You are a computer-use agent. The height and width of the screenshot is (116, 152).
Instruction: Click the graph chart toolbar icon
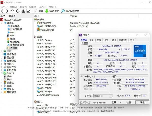coord(28,11)
